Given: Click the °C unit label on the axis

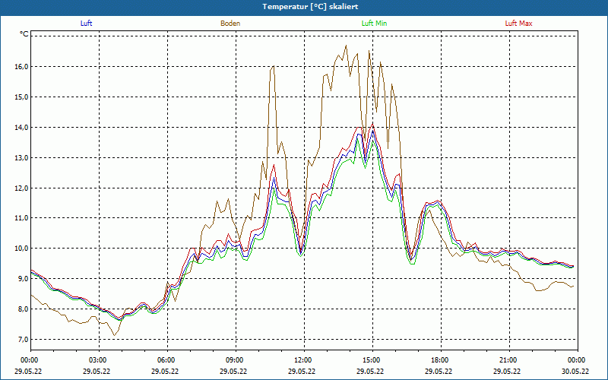Looking at the screenshot, I should tap(24, 34).
